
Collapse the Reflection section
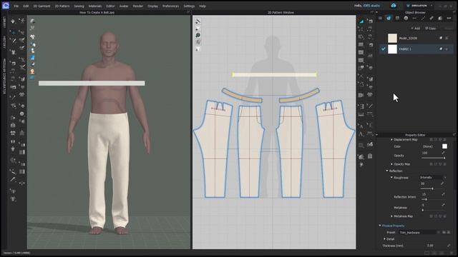(387, 171)
